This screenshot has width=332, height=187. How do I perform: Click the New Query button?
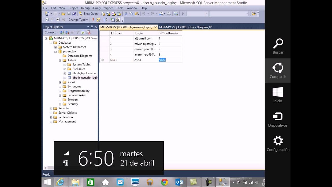pyautogui.click(x=89, y=14)
